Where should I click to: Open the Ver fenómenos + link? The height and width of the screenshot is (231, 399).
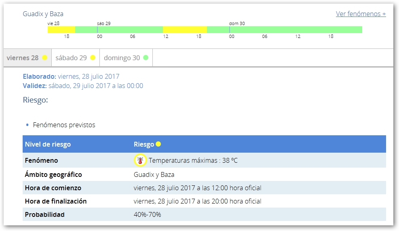click(x=361, y=14)
